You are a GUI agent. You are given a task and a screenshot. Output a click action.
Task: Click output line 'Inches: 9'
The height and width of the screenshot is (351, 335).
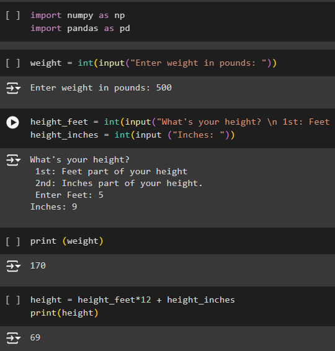(x=54, y=207)
